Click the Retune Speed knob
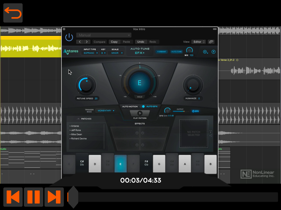Viewport: 281px width, 210px height. [86, 85]
